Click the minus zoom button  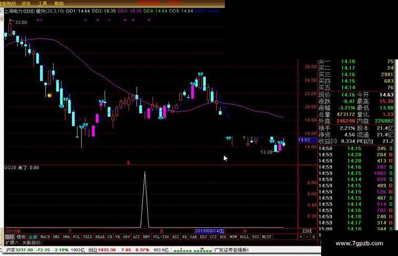(x=307, y=237)
